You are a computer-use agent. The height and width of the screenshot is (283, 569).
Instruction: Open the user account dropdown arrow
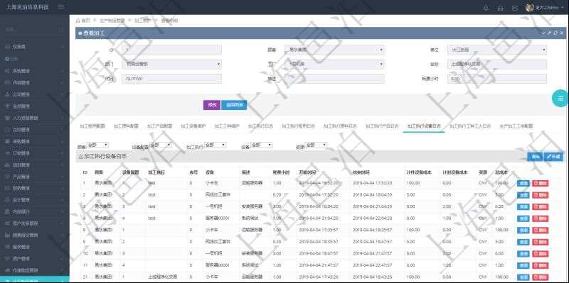[x=563, y=8]
